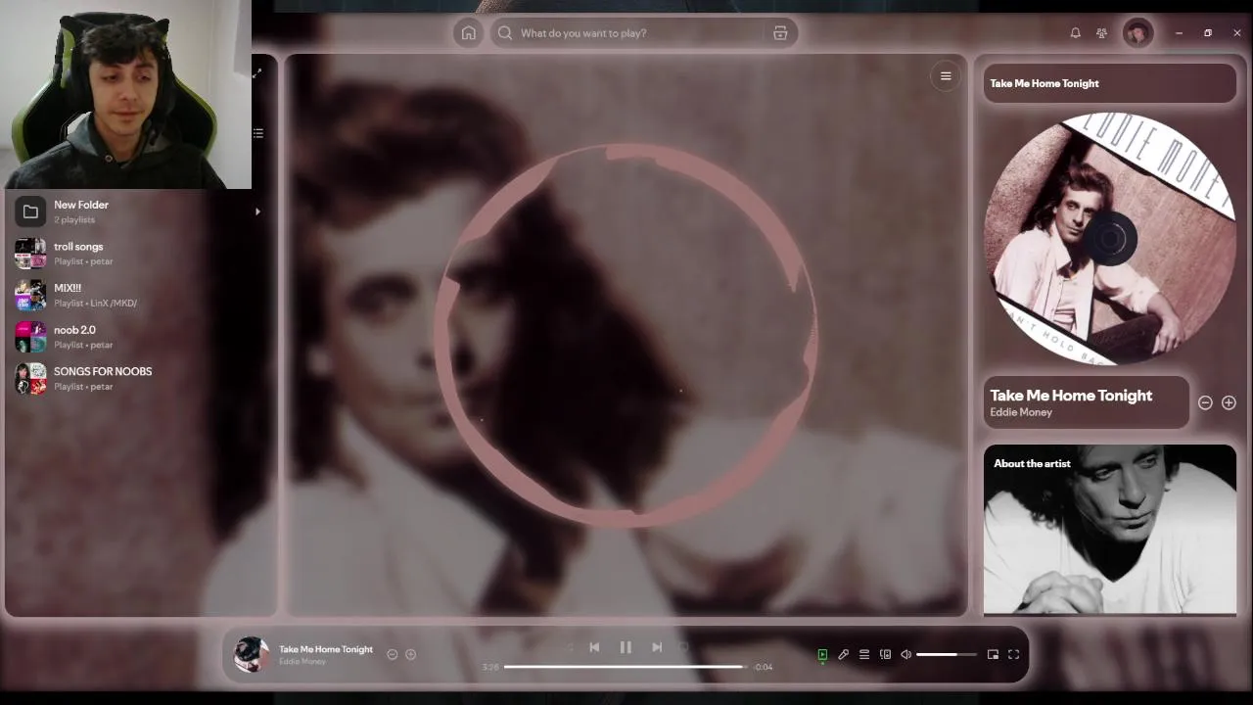
Task: Click the search magnifier icon
Action: [505, 33]
